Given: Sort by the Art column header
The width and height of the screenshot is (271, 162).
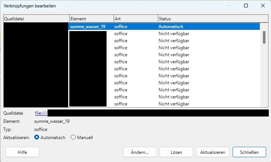Looking at the screenshot, I should coord(136,18).
